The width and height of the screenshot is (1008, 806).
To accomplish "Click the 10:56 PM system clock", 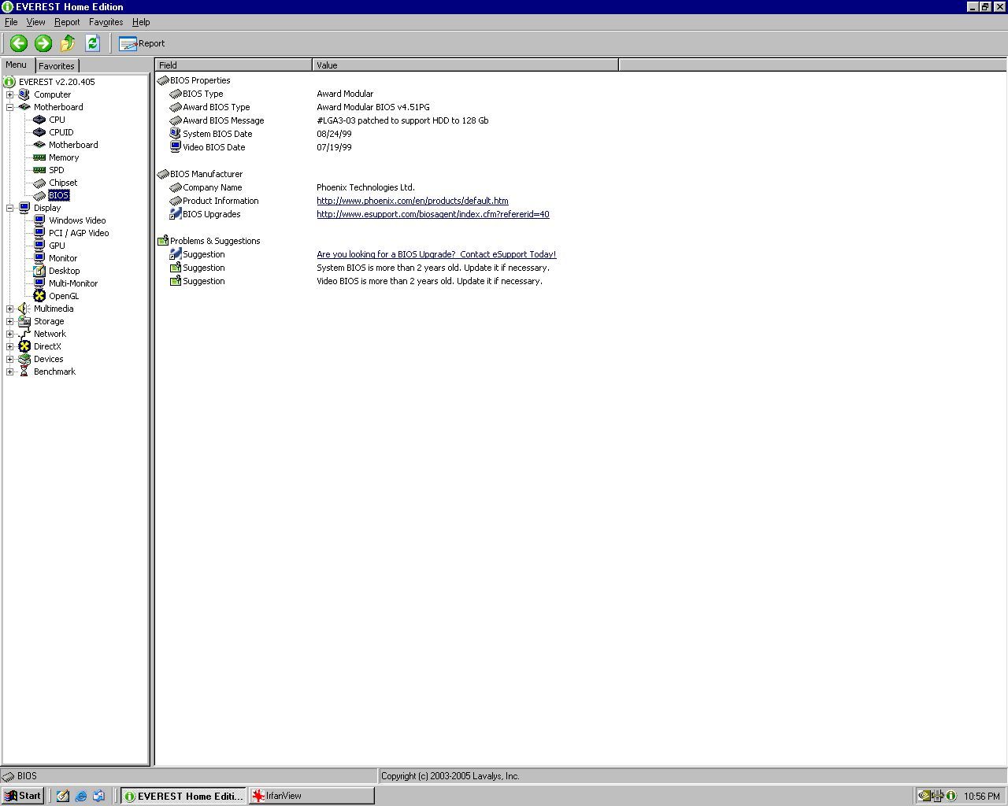I will point(981,796).
